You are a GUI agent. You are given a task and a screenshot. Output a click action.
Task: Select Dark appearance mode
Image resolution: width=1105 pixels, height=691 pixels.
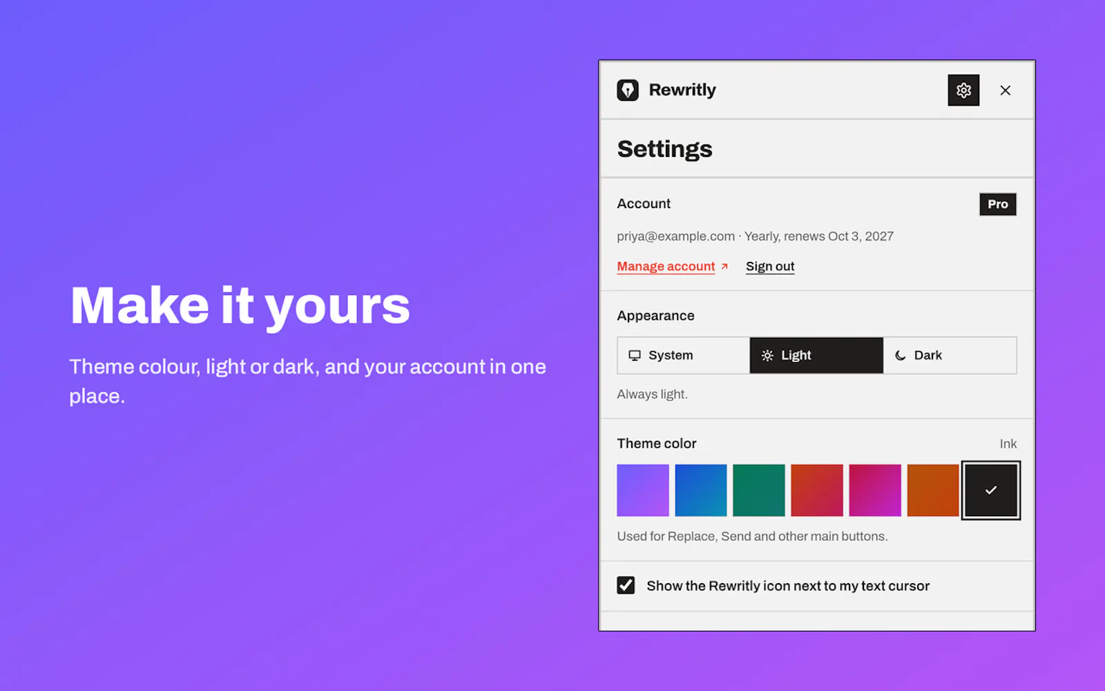click(x=950, y=355)
